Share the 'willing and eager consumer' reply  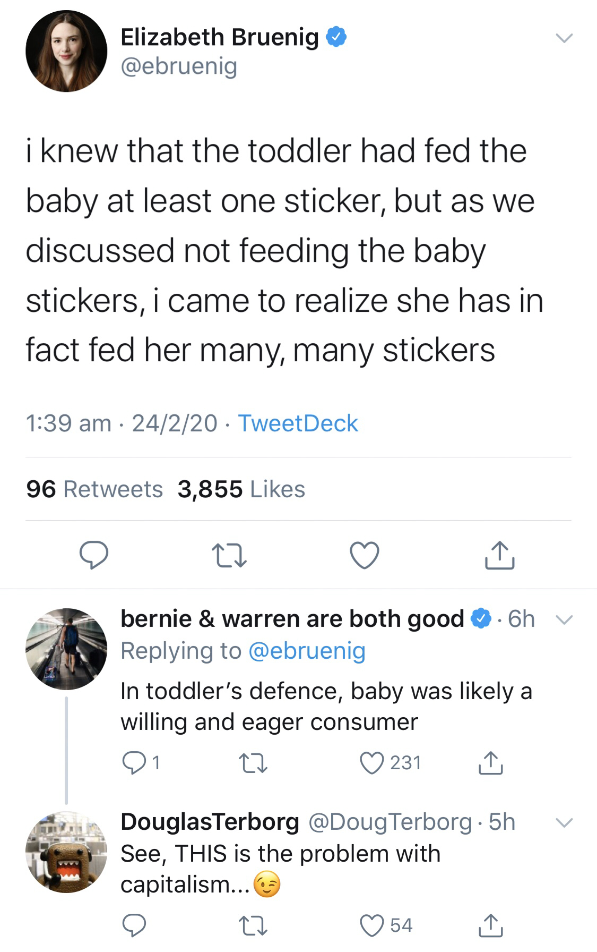pos(490,763)
